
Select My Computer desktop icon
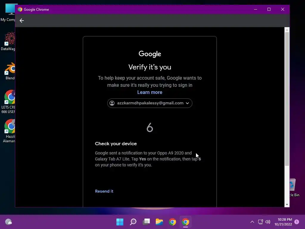click(x=8, y=12)
